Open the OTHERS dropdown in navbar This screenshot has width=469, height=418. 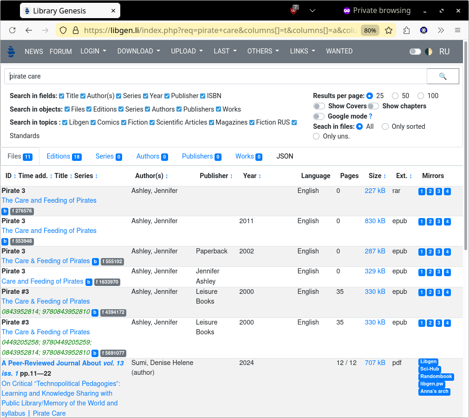(x=263, y=51)
